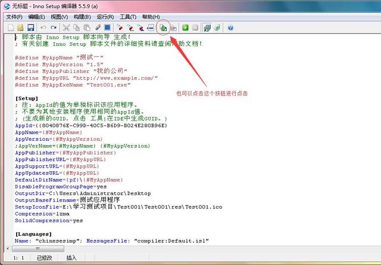Redo the edit via toolbar arrow

coord(54,28)
